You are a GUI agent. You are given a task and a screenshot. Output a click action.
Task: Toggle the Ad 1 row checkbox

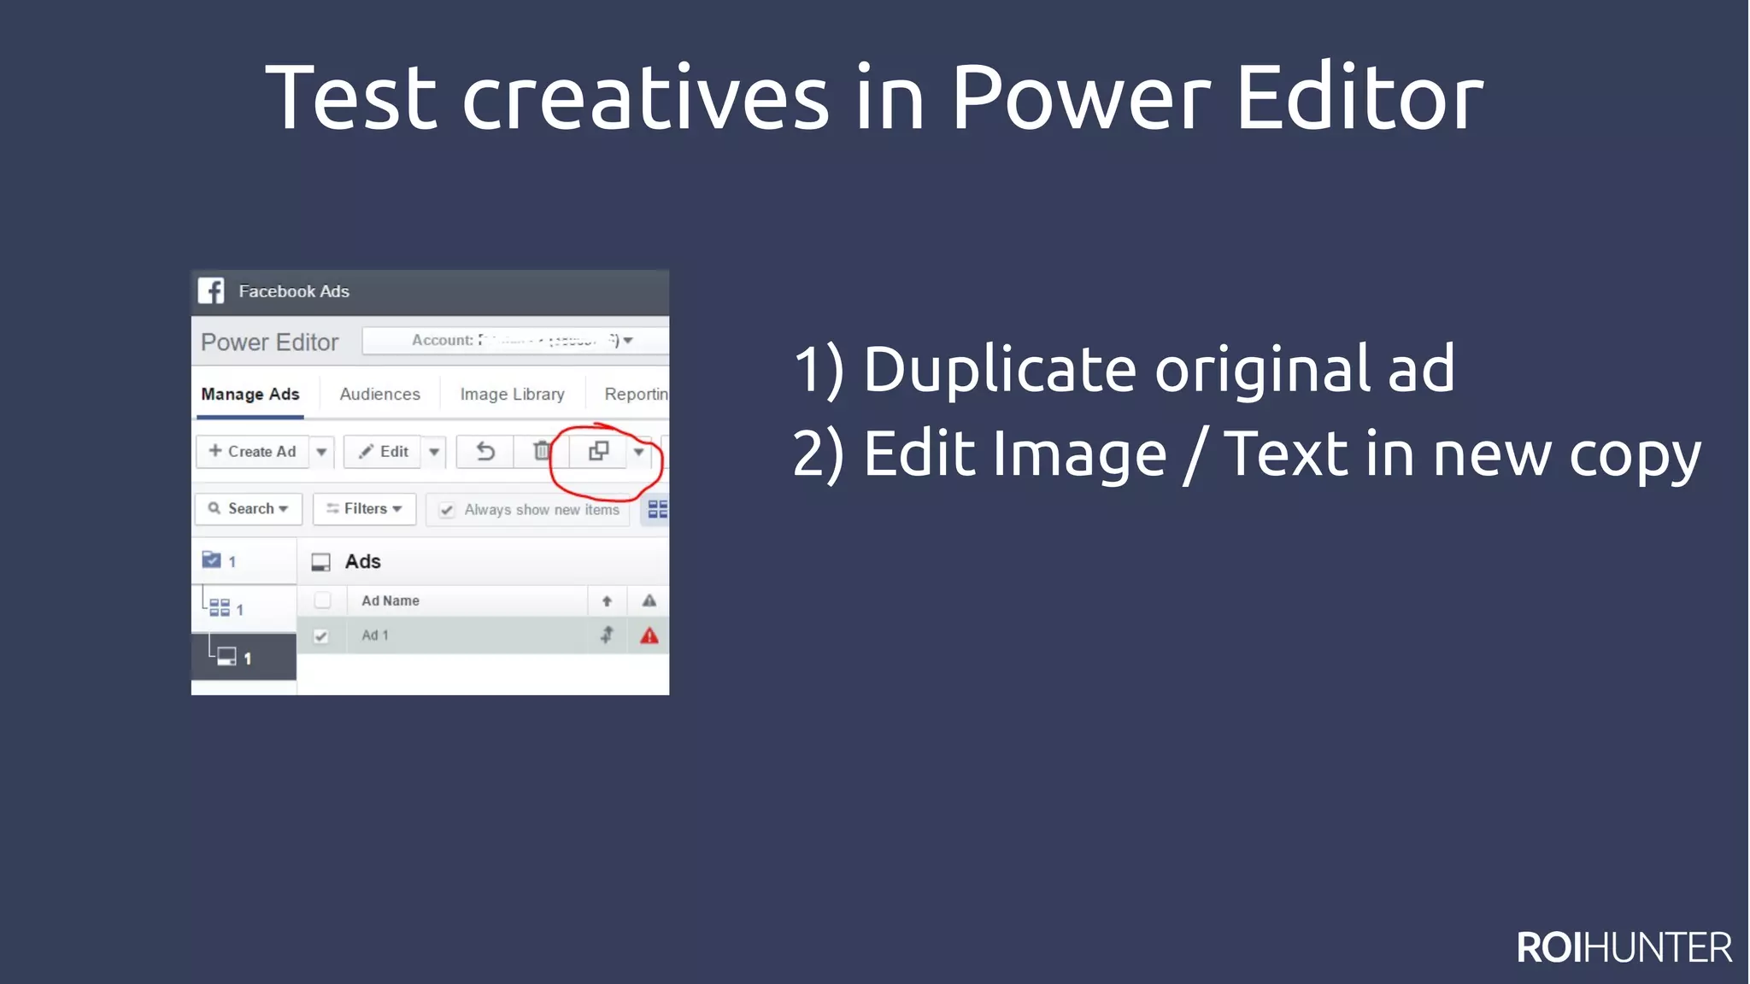point(321,635)
